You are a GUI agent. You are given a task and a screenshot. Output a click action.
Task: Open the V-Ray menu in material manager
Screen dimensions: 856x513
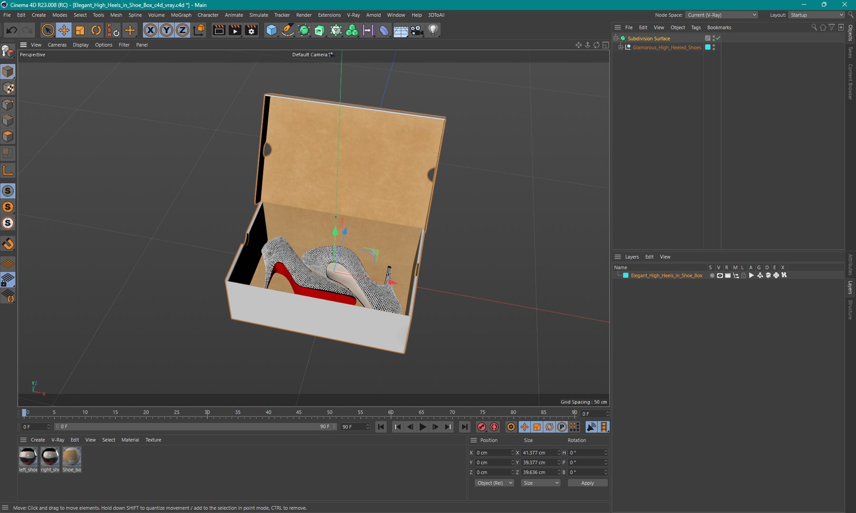pos(58,440)
